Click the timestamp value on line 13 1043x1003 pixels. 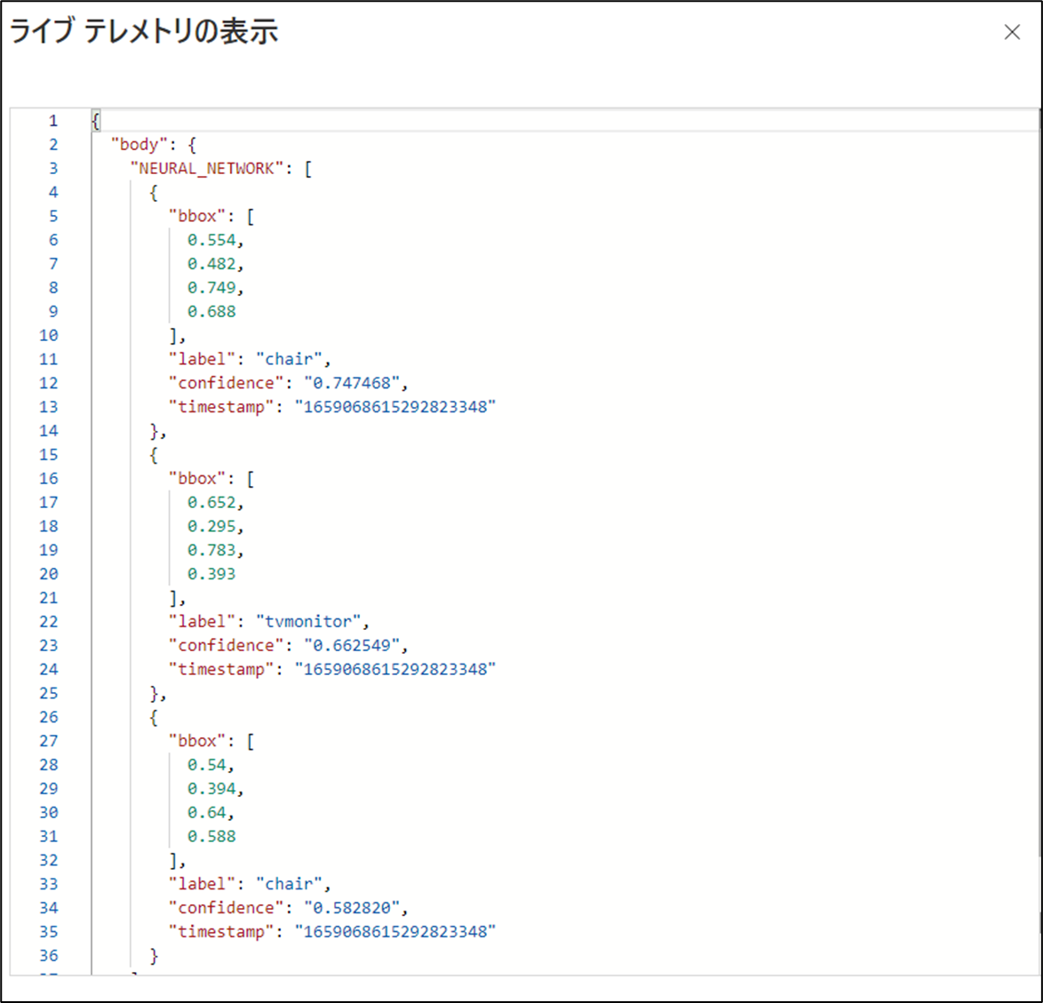pyautogui.click(x=395, y=407)
